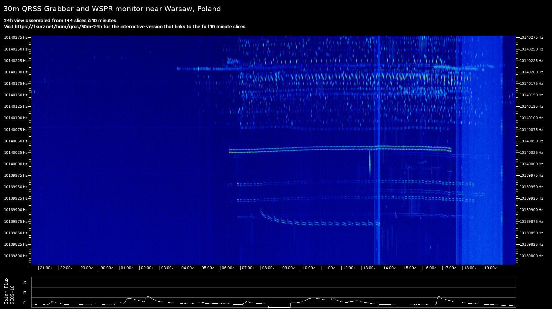Pick the 19:00z time marker
552x309 pixels.
point(490,268)
